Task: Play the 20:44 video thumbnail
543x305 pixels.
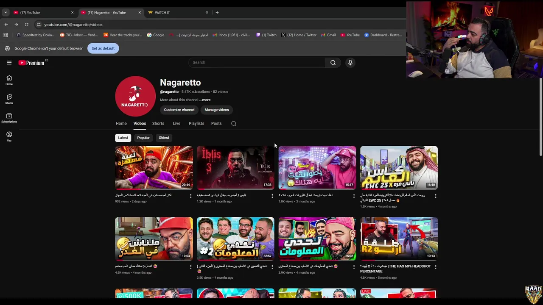Action: (154, 168)
